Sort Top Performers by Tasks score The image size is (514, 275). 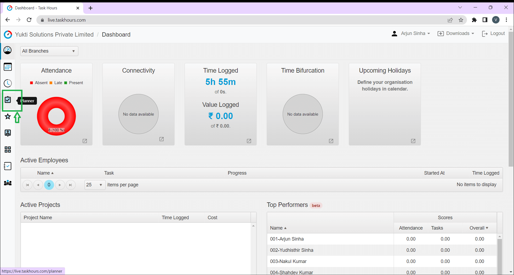pyautogui.click(x=437, y=228)
